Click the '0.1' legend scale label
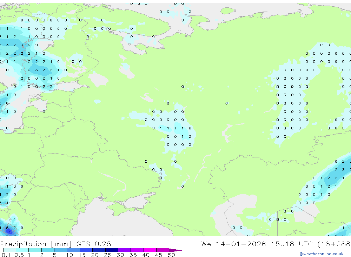The width and height of the screenshot is (351, 257). click(6, 255)
